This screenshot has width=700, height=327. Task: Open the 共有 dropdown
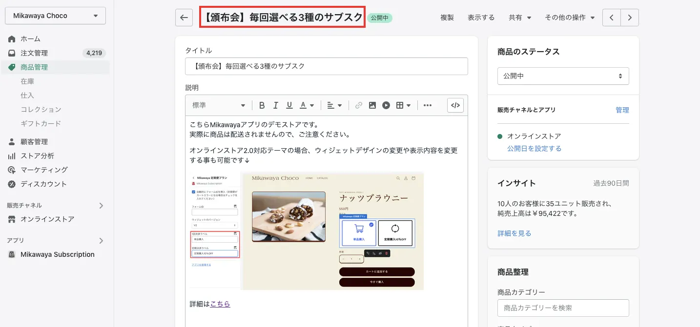click(x=520, y=18)
